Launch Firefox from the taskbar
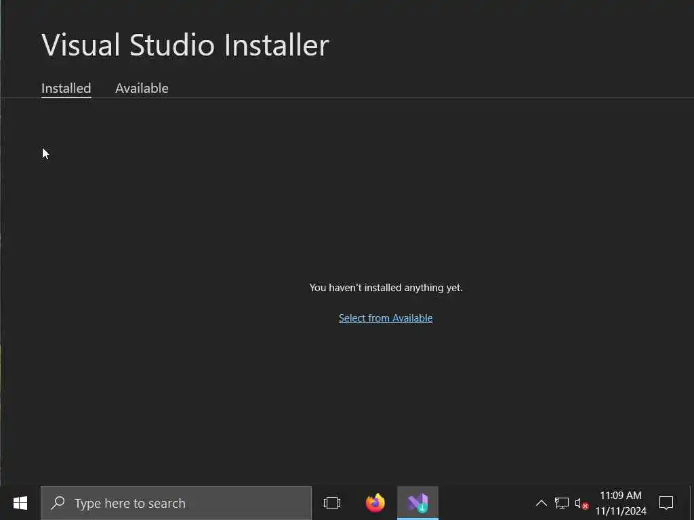The height and width of the screenshot is (520, 694). [375, 503]
